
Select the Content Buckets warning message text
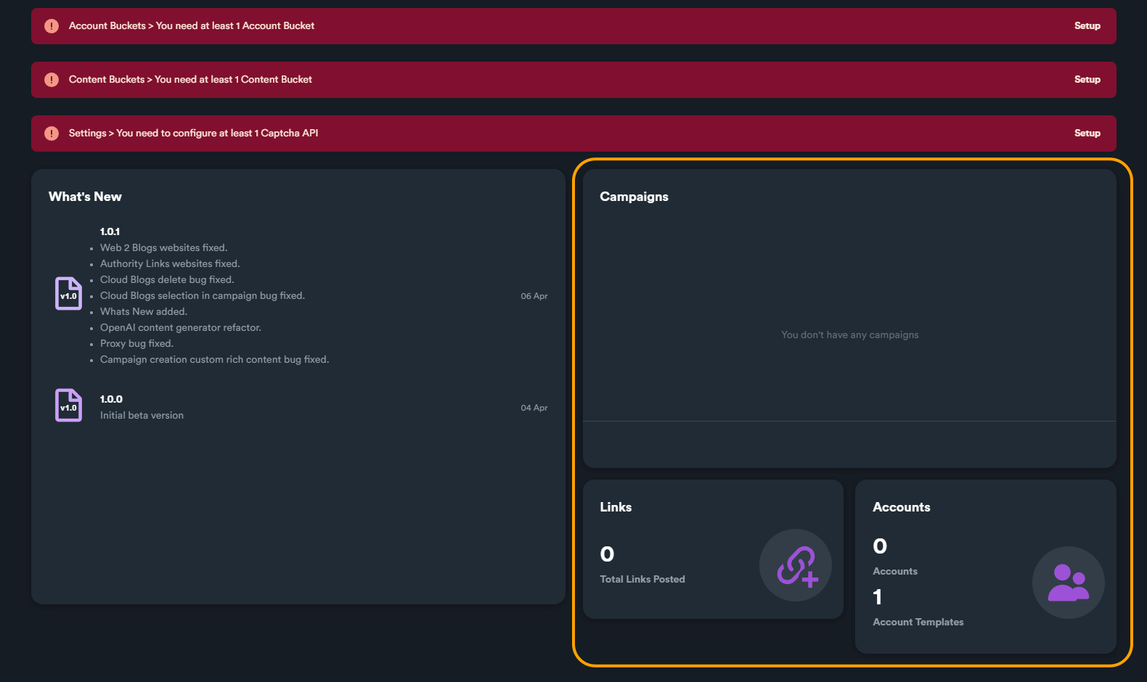[190, 80]
